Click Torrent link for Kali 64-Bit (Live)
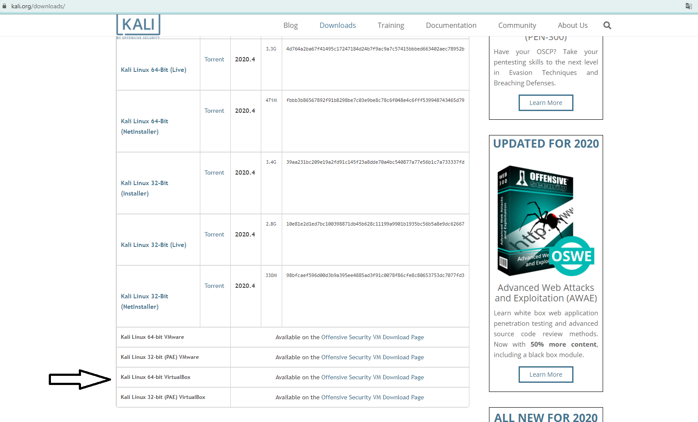Image resolution: width=698 pixels, height=422 pixels. tap(214, 59)
